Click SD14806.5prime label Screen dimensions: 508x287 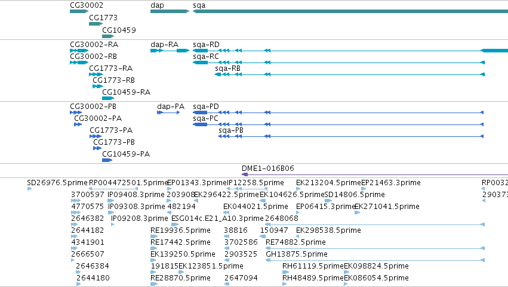coord(355,195)
